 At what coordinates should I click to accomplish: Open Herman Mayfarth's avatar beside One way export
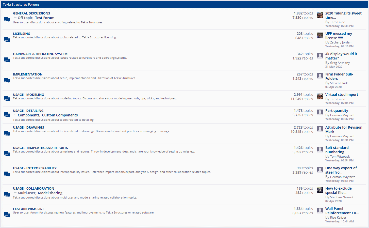(x=320, y=170)
